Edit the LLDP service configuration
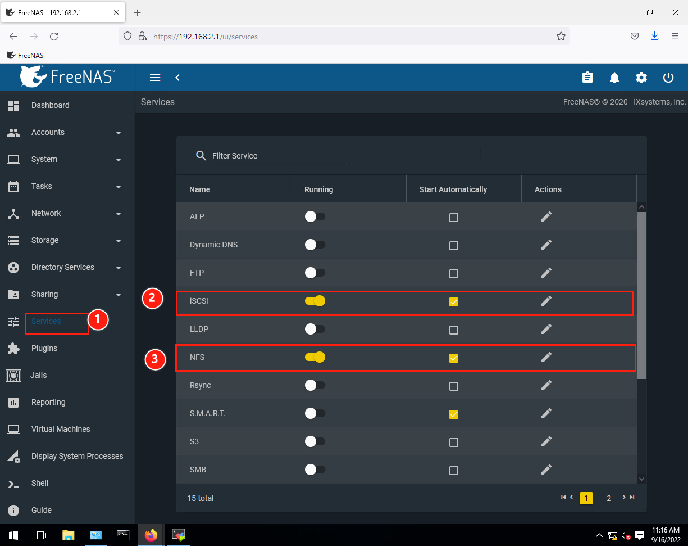 coord(546,329)
